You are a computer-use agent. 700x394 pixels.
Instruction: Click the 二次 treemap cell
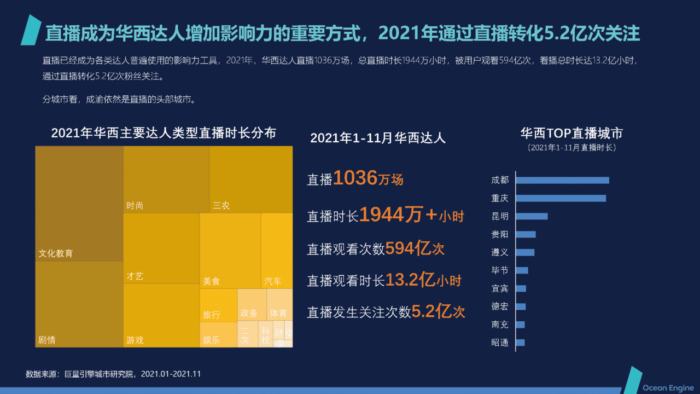point(248,334)
